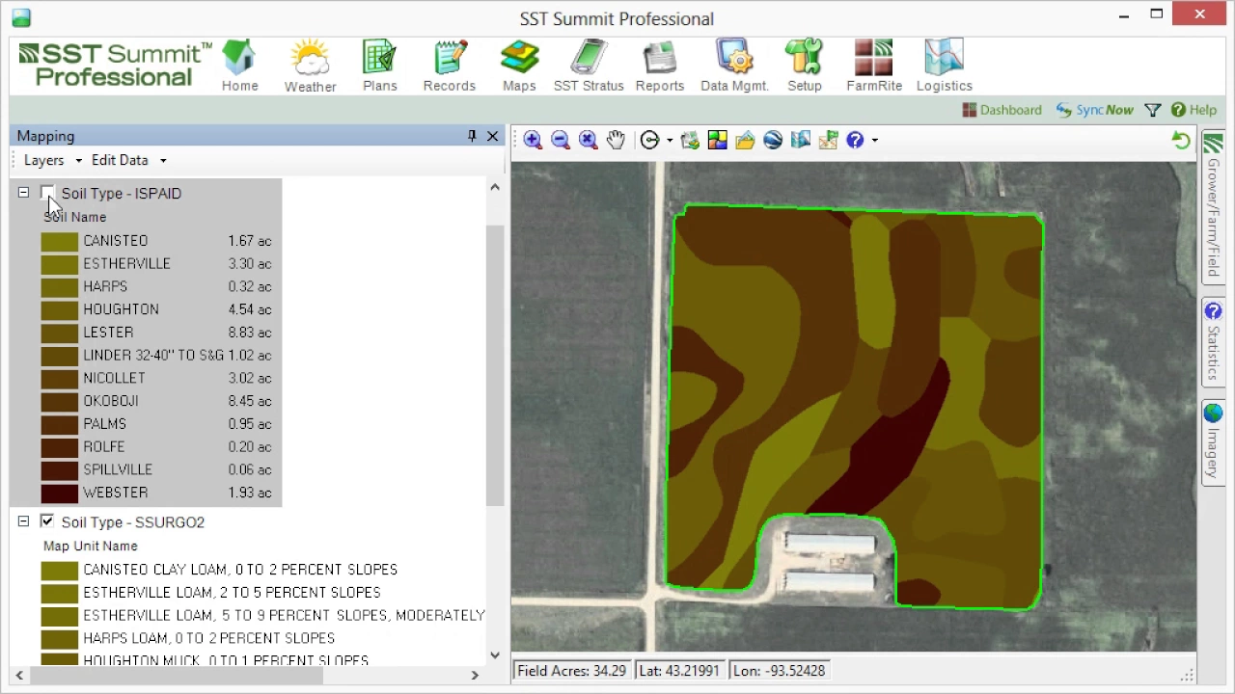The height and width of the screenshot is (694, 1235).
Task: Select ESTHERVILLE LOAM, 2 TO 5 PERCENT SLOPES
Action: (x=232, y=593)
